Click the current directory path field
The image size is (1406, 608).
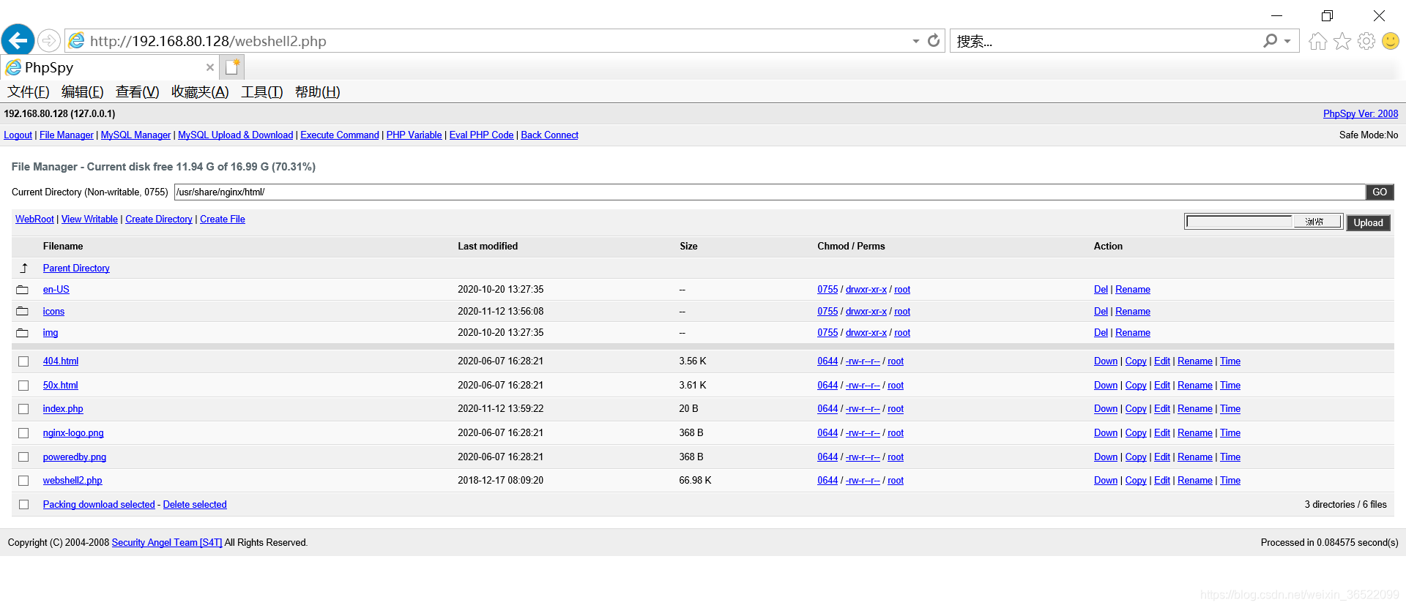pos(770,192)
